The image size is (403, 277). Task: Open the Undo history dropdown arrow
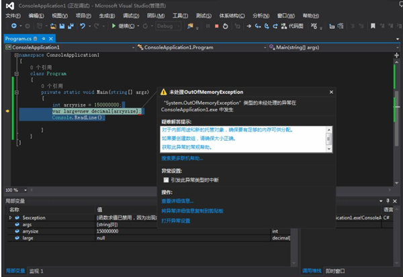[90, 26]
